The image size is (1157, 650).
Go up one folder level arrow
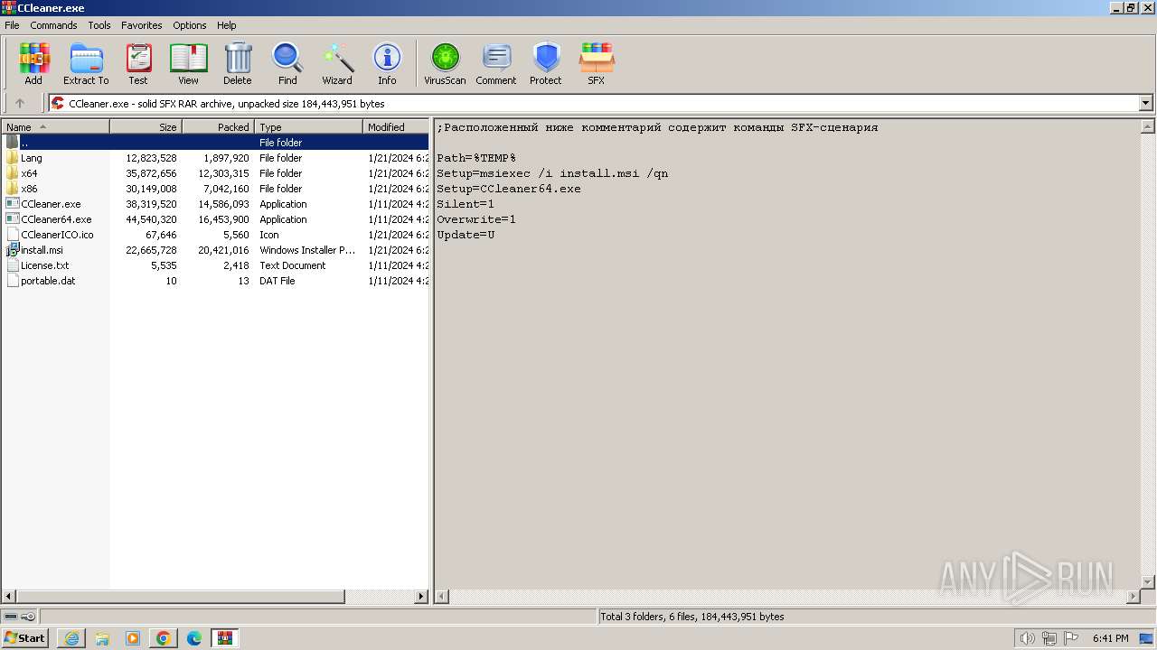click(20, 103)
